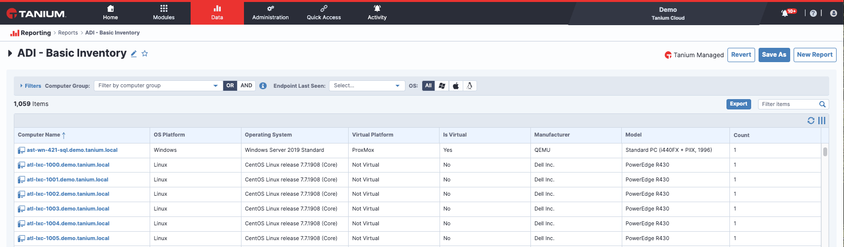Open the column customization icon
Viewport: 844px width, 247px height.
click(822, 121)
